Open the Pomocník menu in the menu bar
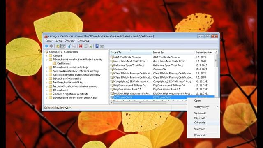 coord(83,41)
